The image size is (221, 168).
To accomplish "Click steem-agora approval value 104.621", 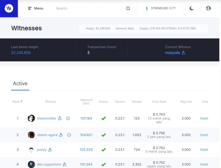I will [86, 135].
